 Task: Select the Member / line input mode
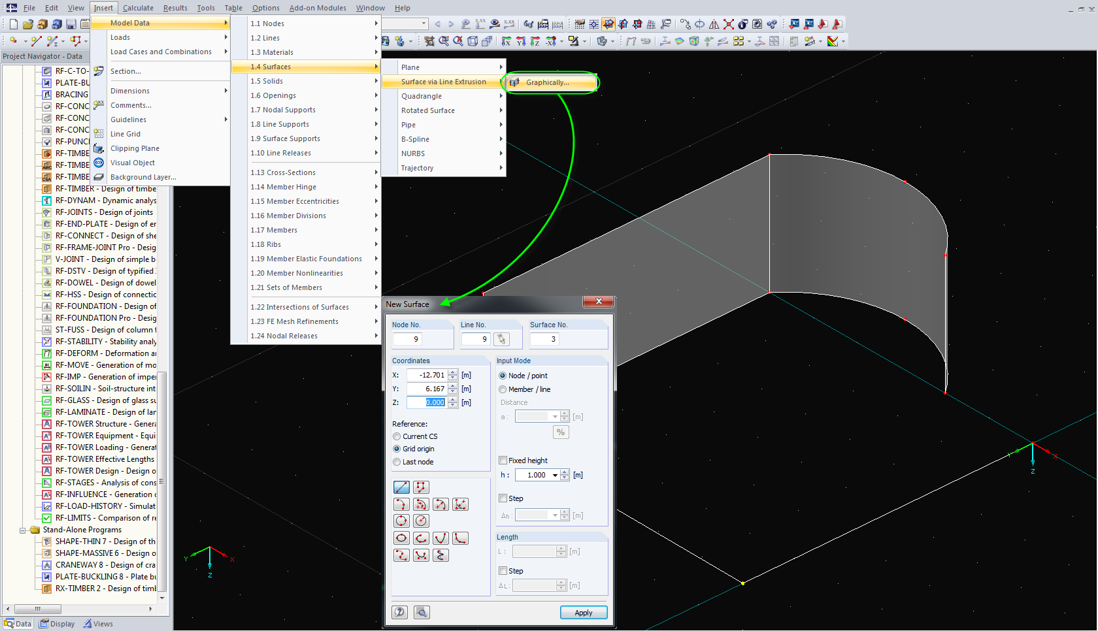pyautogui.click(x=502, y=389)
